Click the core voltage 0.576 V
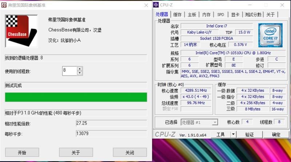The width and height of the screenshot is (291, 162). (240, 45)
